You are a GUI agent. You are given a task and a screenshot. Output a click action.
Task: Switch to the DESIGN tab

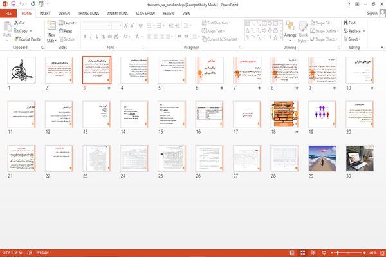pos(64,14)
